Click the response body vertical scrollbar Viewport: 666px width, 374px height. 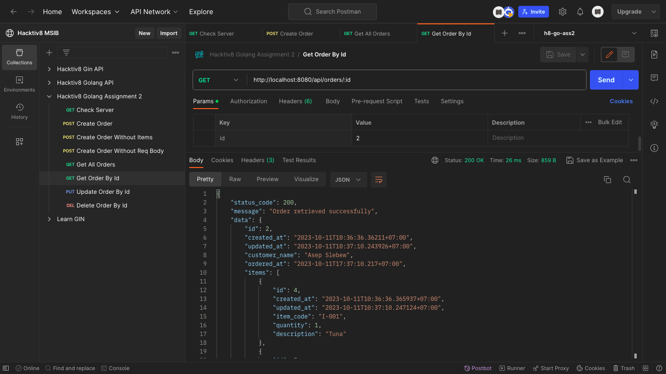636,274
